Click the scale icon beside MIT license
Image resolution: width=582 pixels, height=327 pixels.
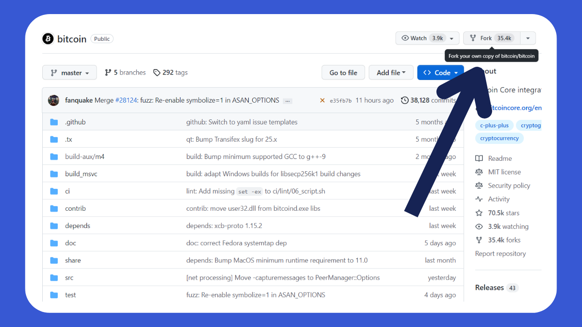[x=479, y=172]
